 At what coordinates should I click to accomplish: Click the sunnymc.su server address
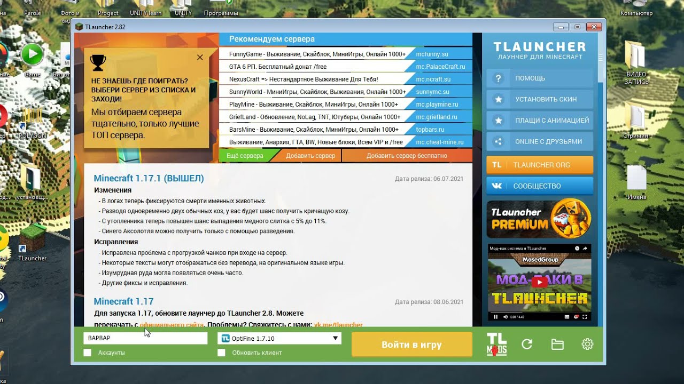pos(432,92)
